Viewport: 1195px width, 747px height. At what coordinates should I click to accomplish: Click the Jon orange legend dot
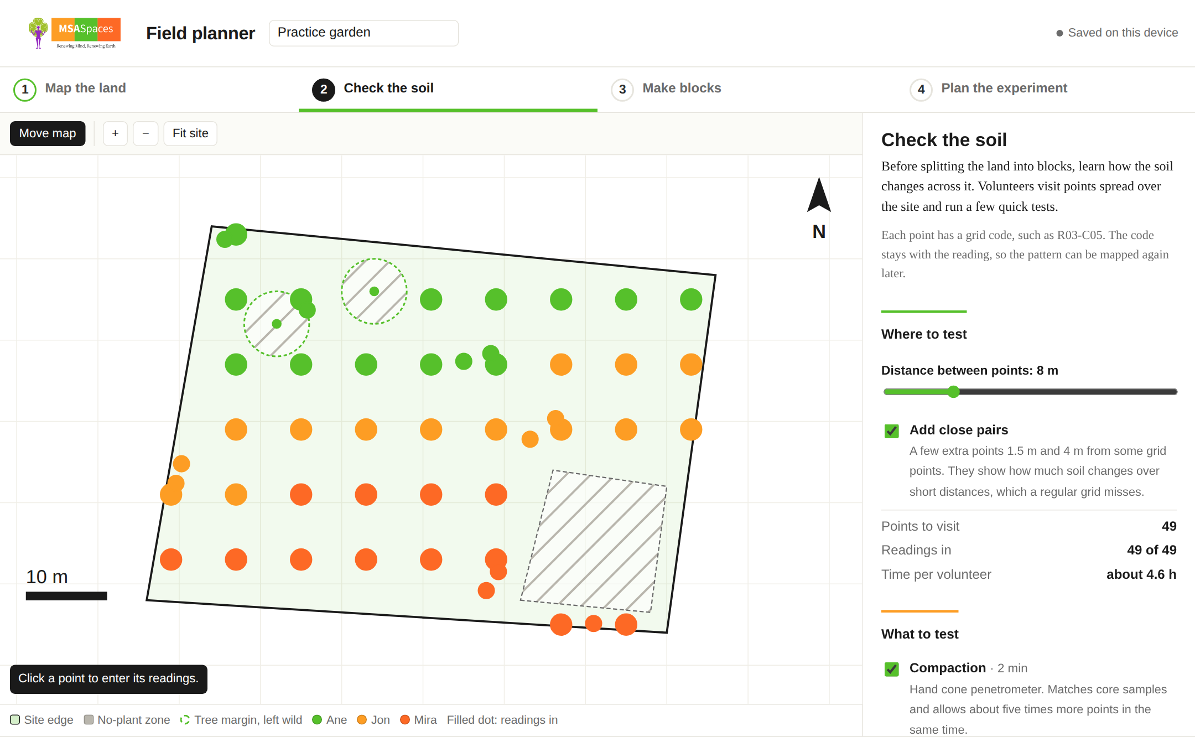pos(362,719)
